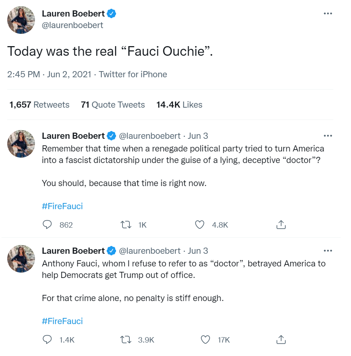351x356 pixels.
Task: Click the reply icon on the fascist dictatorship tweet
Action: click(x=47, y=225)
